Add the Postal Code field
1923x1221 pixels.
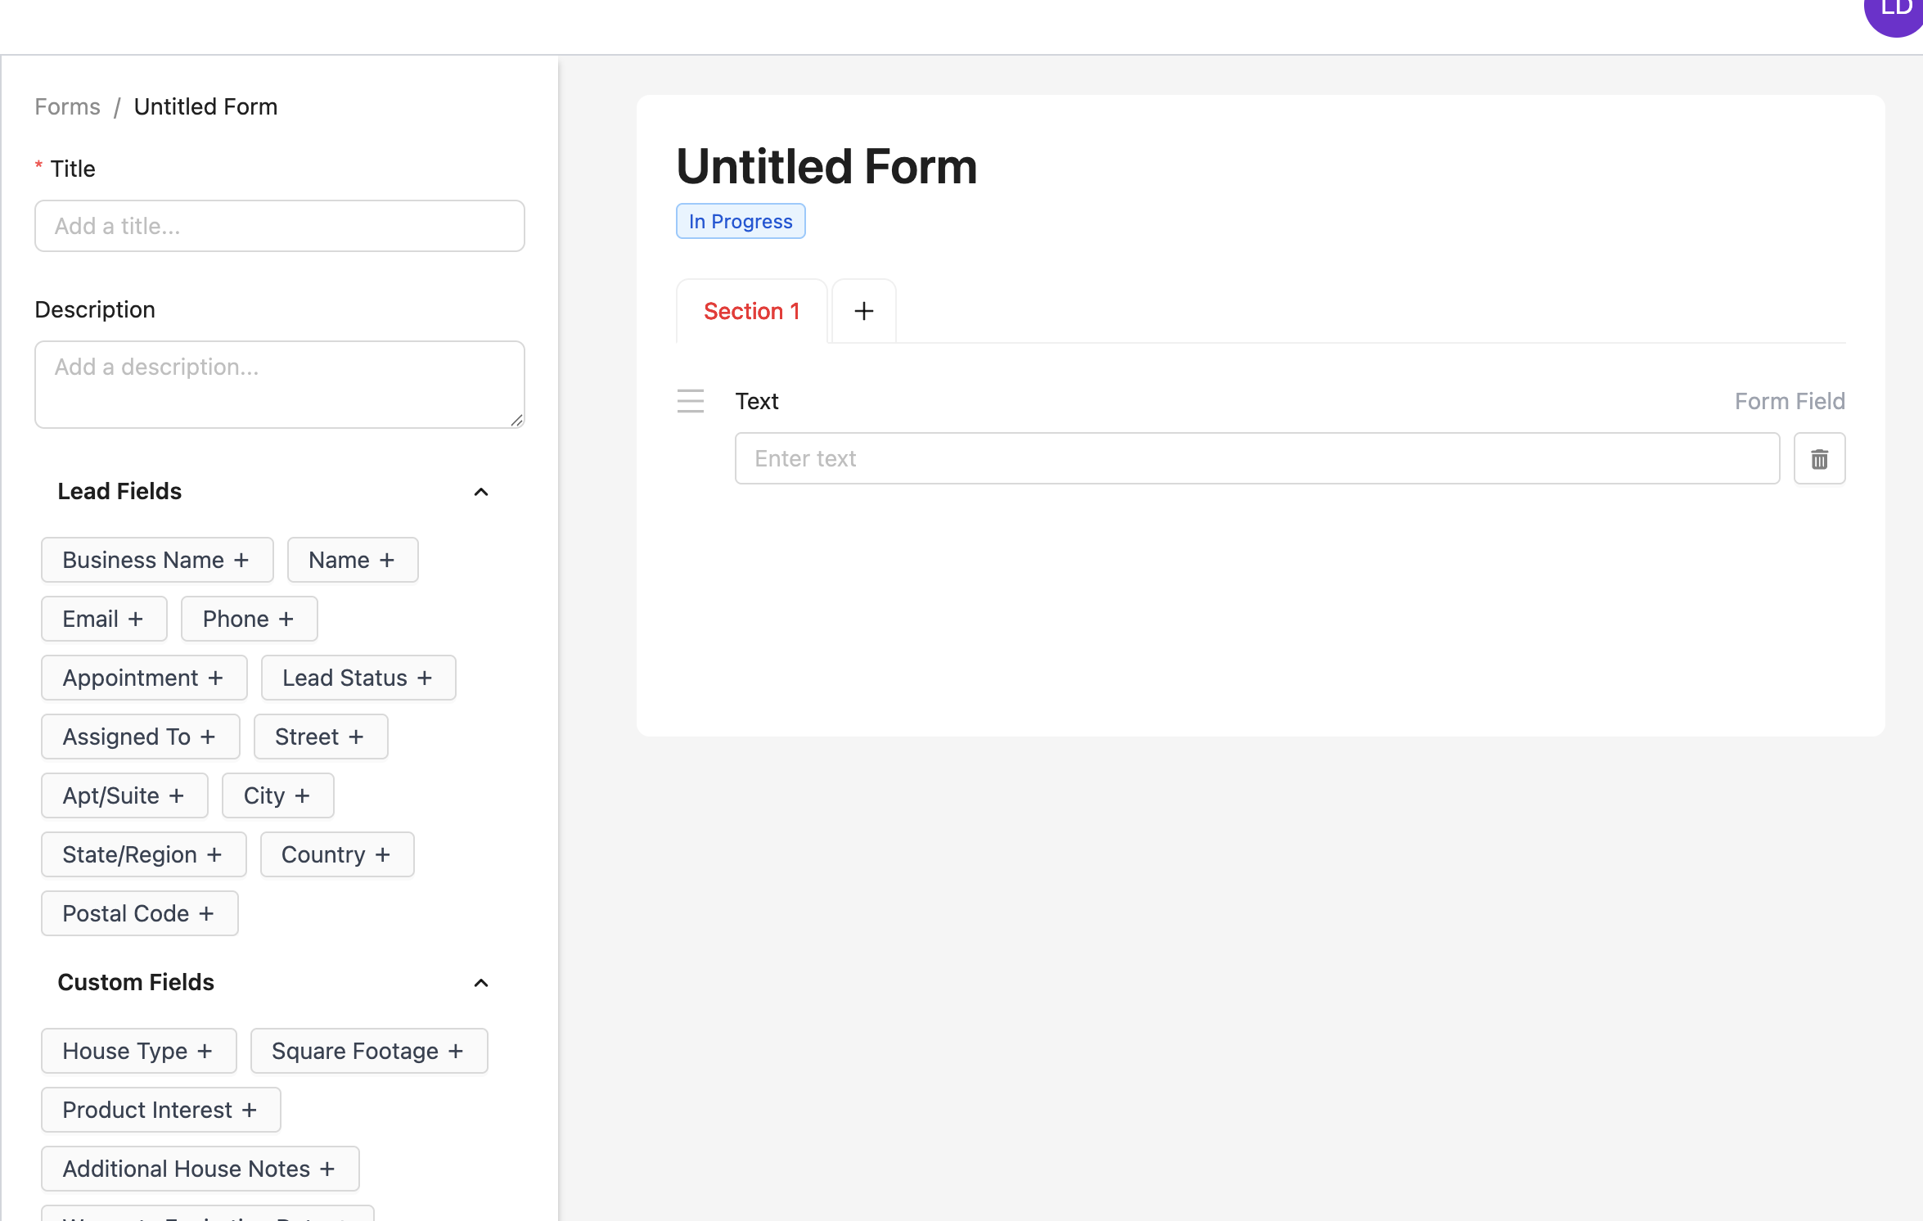coord(139,913)
